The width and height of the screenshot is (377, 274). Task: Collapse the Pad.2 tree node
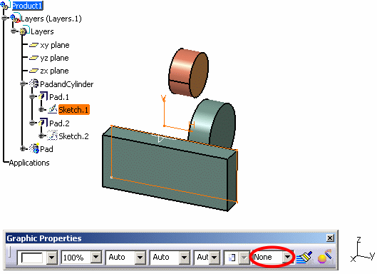(32, 123)
